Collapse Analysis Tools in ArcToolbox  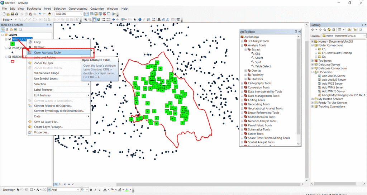[242, 45]
